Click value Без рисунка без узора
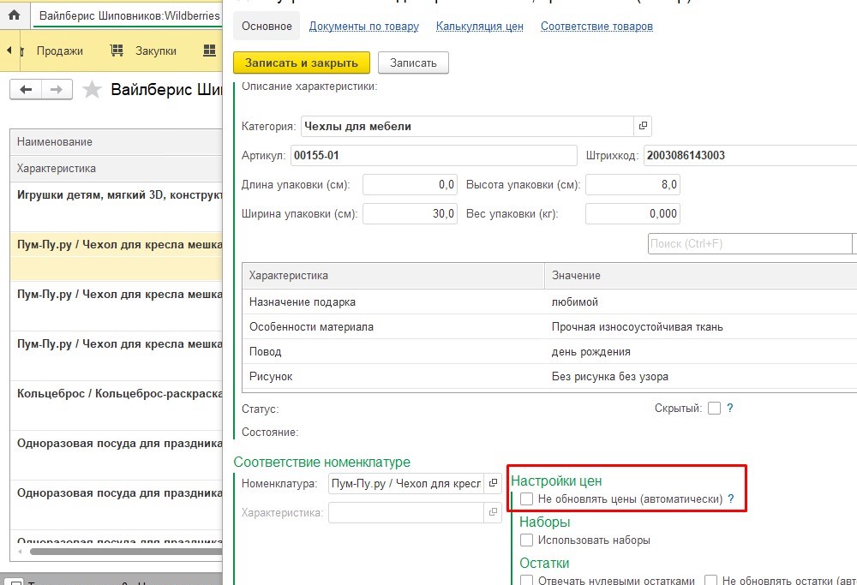The width and height of the screenshot is (857, 585). (x=610, y=376)
